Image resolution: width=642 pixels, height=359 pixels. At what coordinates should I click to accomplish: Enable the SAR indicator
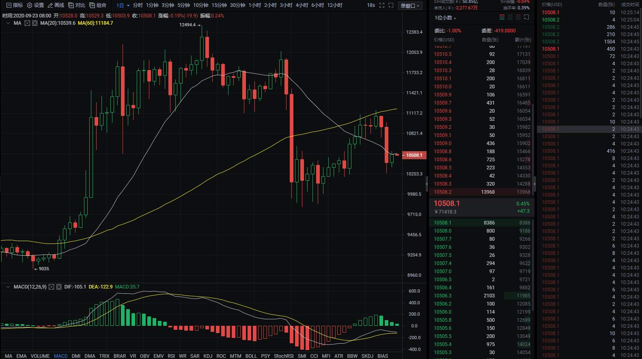click(x=195, y=356)
